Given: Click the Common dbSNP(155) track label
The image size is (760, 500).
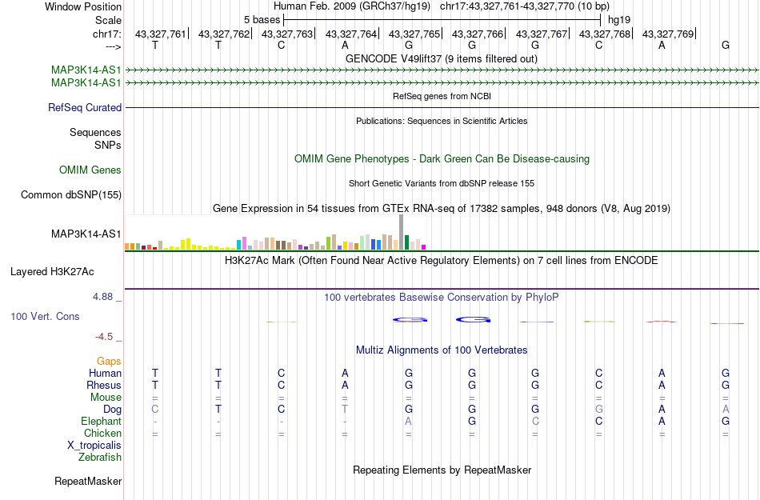Looking at the screenshot, I should pyautogui.click(x=71, y=194).
